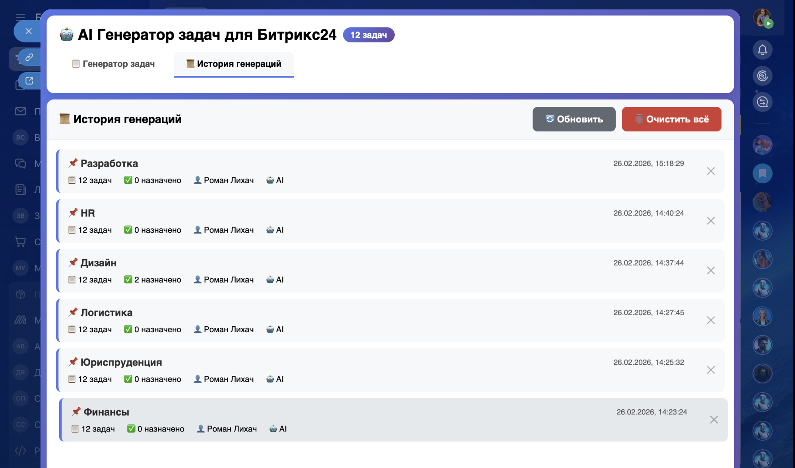Open the СС sidebar item

point(21,424)
